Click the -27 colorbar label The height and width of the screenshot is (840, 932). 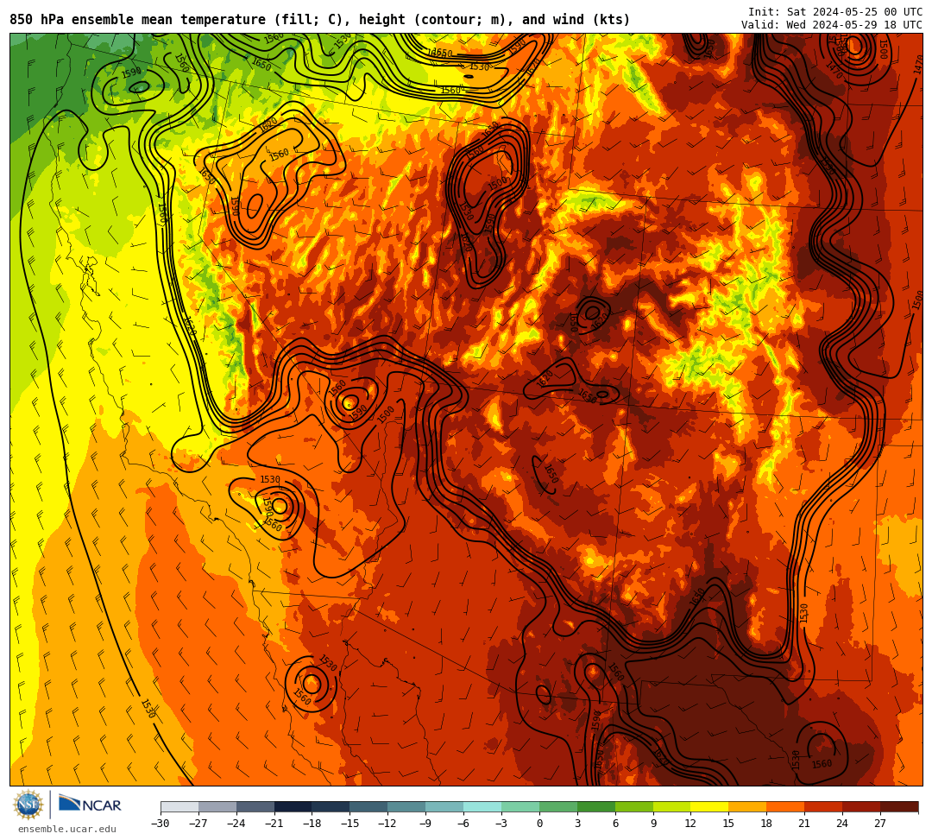click(x=198, y=824)
